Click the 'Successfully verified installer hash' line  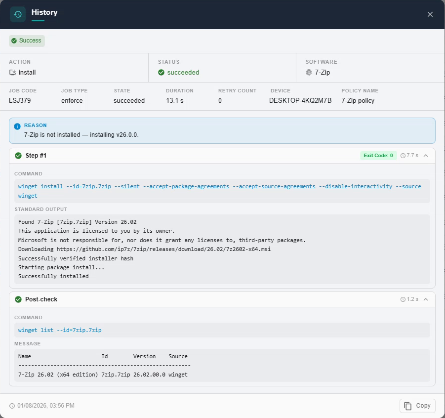(x=76, y=258)
